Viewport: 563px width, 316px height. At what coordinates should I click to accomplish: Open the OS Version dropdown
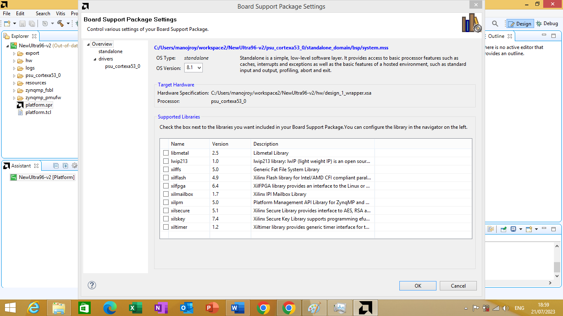[194, 67]
